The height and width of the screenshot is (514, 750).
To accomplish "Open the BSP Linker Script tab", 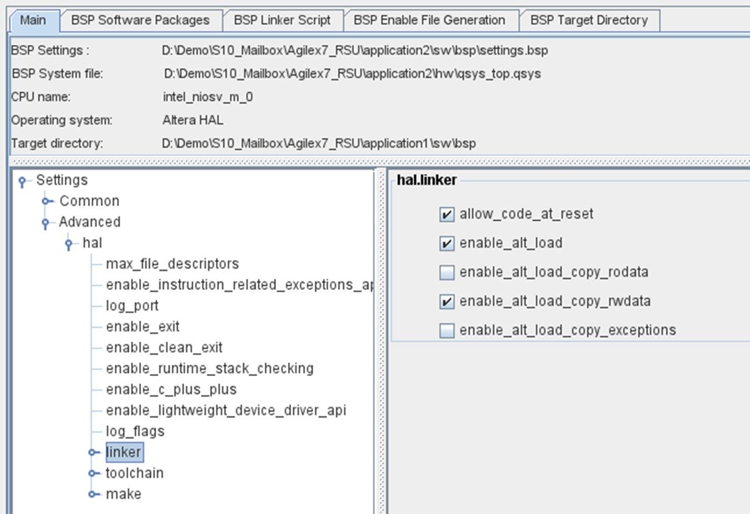I will 282,20.
